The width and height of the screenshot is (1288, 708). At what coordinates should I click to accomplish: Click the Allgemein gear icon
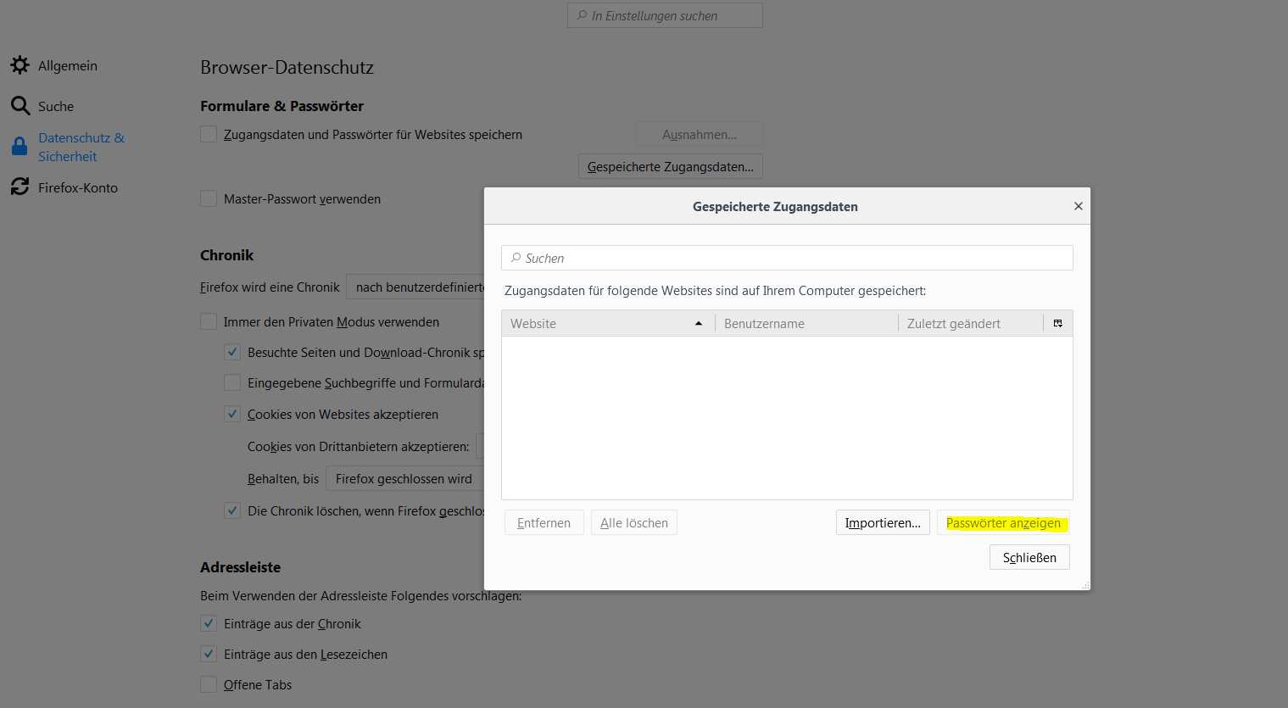[x=20, y=65]
